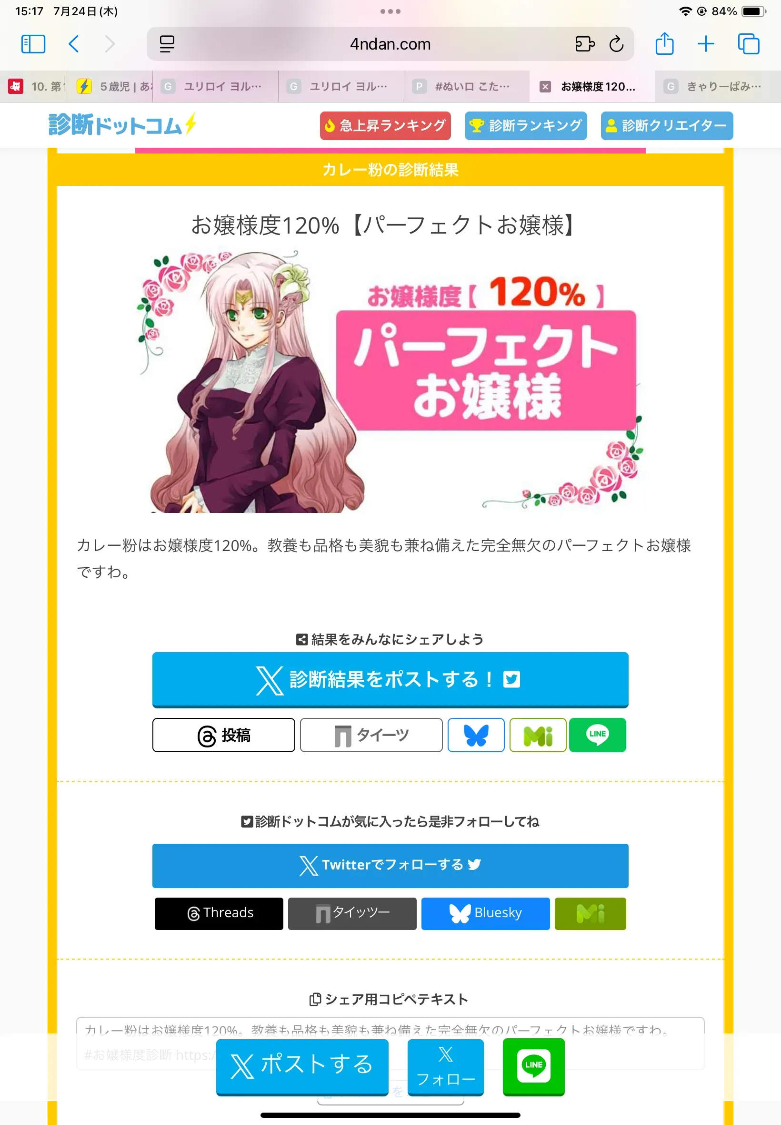Viewport: 781px width, 1125px height.
Task: Open the extensions puzzle icon
Action: 585,44
